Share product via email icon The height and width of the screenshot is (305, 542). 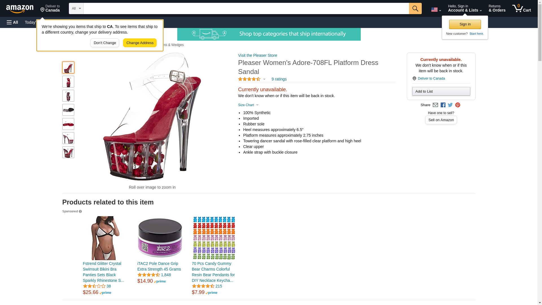coord(435,105)
